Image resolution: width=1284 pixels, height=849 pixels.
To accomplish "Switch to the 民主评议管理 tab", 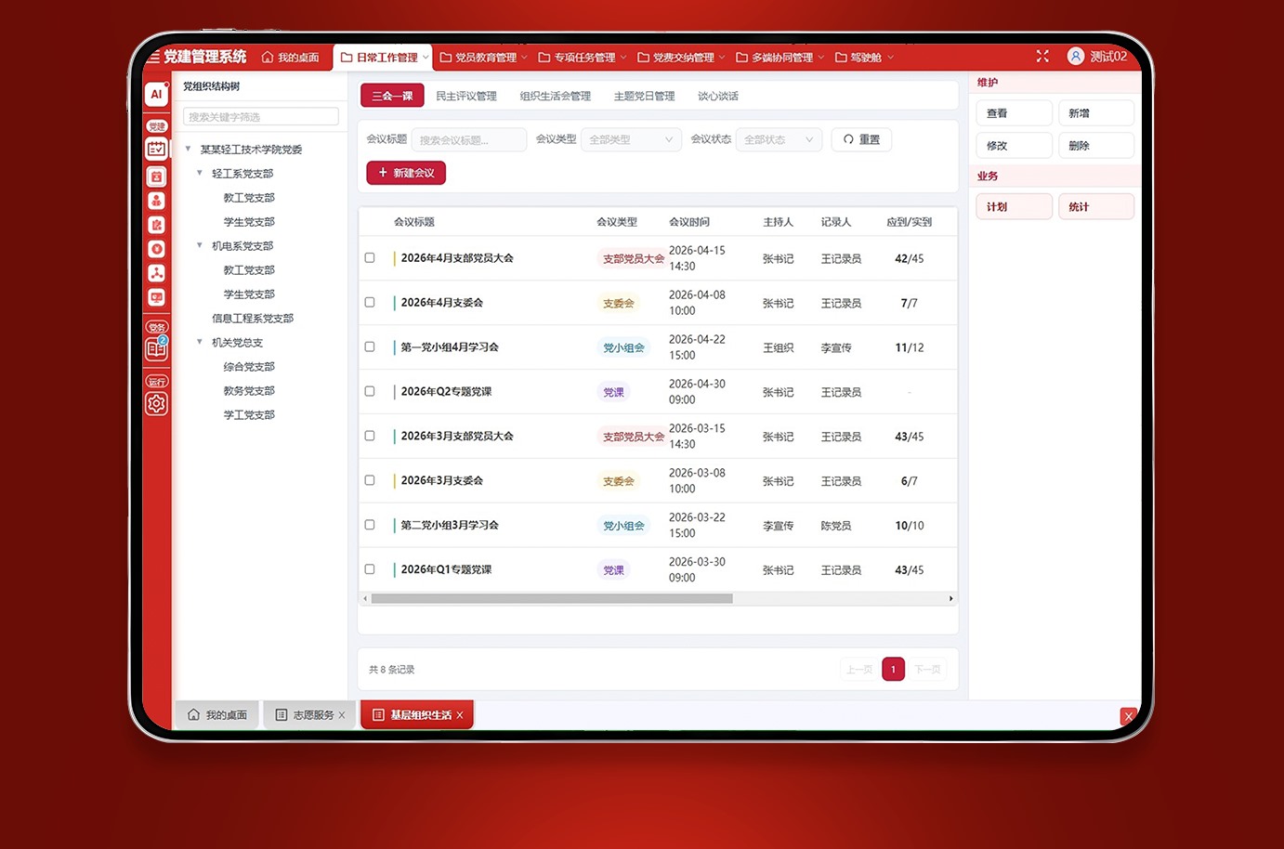I will (x=466, y=96).
